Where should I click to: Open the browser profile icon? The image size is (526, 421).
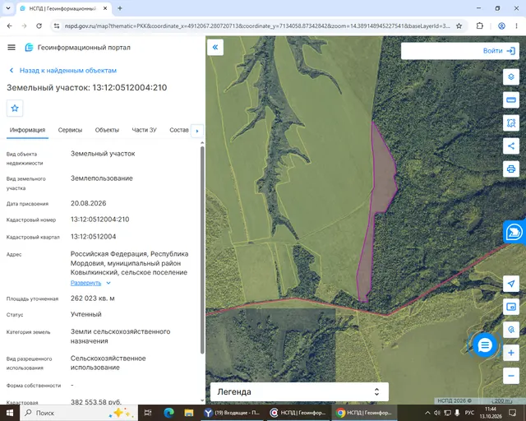[x=501, y=25]
